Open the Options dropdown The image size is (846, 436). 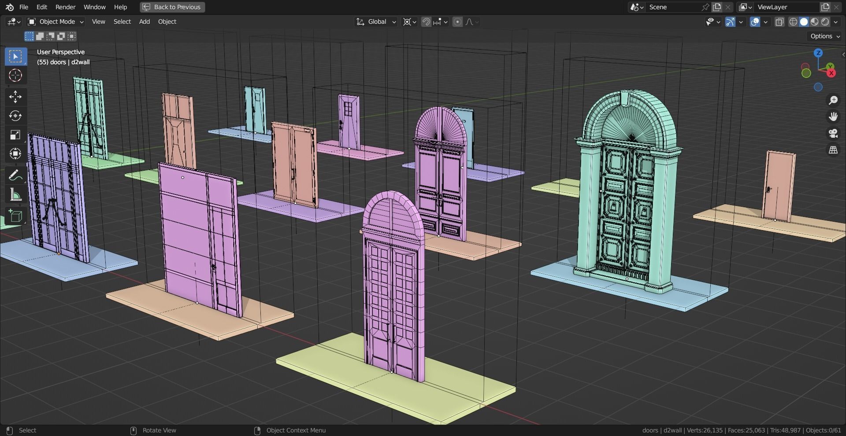(x=825, y=36)
